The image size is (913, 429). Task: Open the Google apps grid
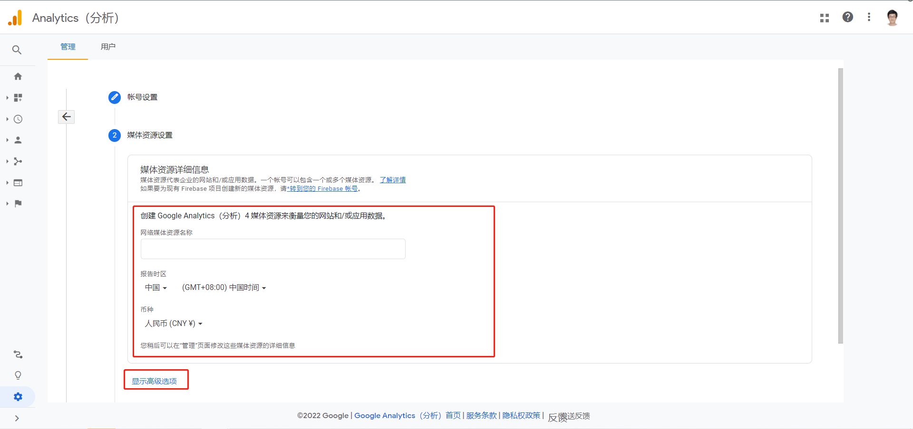click(825, 18)
